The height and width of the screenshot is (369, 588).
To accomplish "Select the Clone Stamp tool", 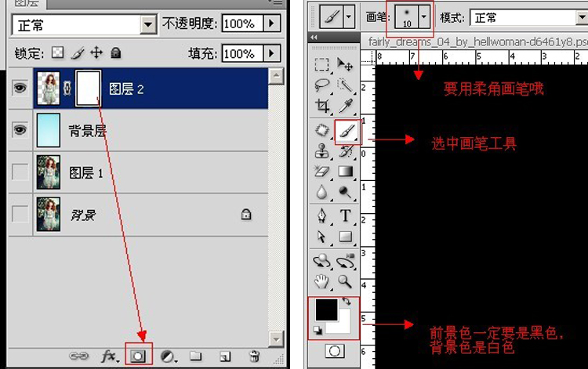I will [x=321, y=151].
